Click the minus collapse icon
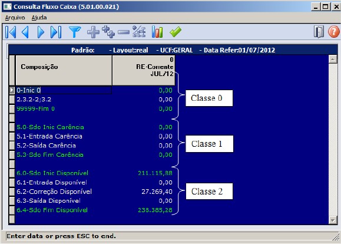The height and width of the screenshot is (244, 341). 124,32
